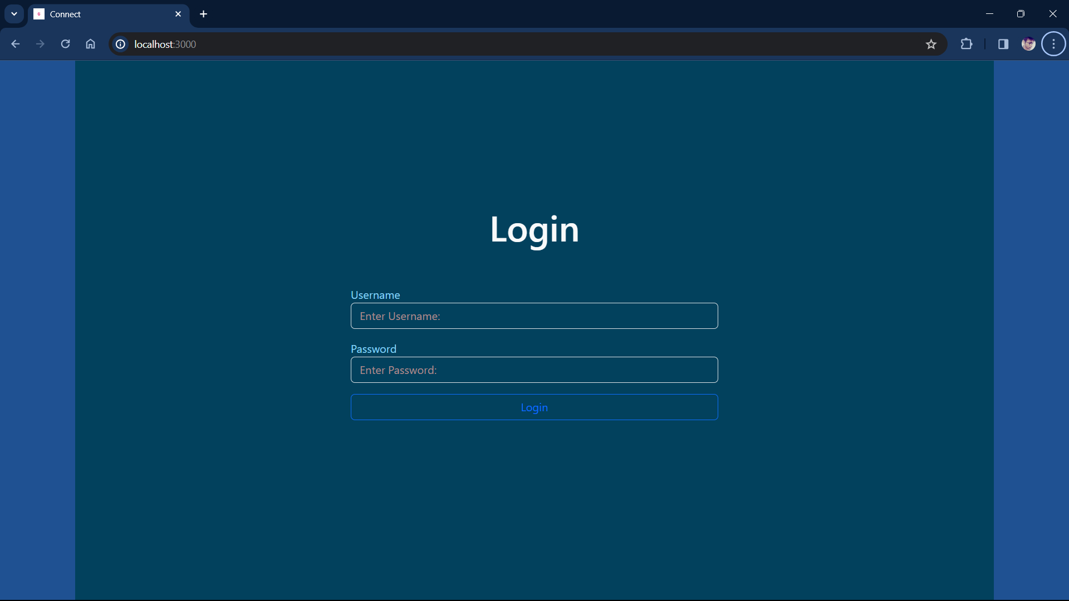Open the extensions puzzle icon

coord(967,44)
